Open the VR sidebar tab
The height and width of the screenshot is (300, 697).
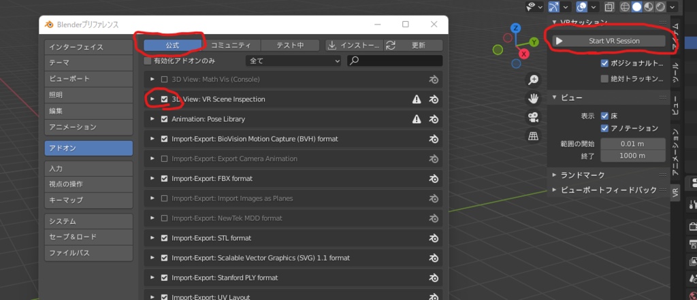click(x=675, y=193)
